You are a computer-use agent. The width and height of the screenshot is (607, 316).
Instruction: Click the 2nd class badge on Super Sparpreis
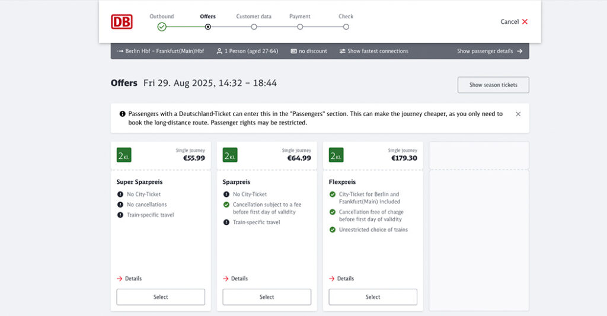coord(124,155)
